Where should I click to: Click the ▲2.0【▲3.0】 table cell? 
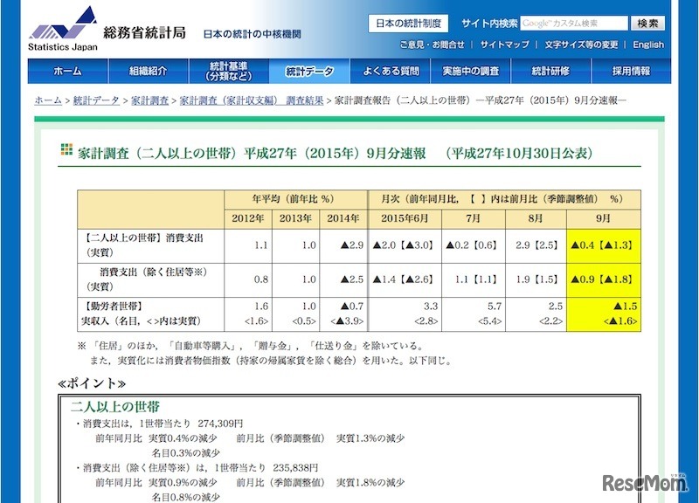click(405, 246)
